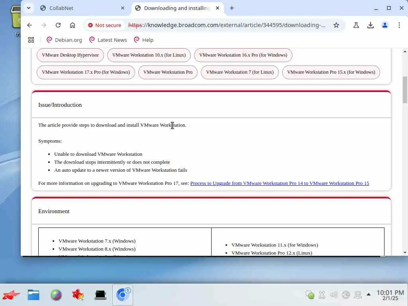Open the bookmarks apps grid icon
Screen dimensions: 408x306
pyautogui.click(x=31, y=40)
